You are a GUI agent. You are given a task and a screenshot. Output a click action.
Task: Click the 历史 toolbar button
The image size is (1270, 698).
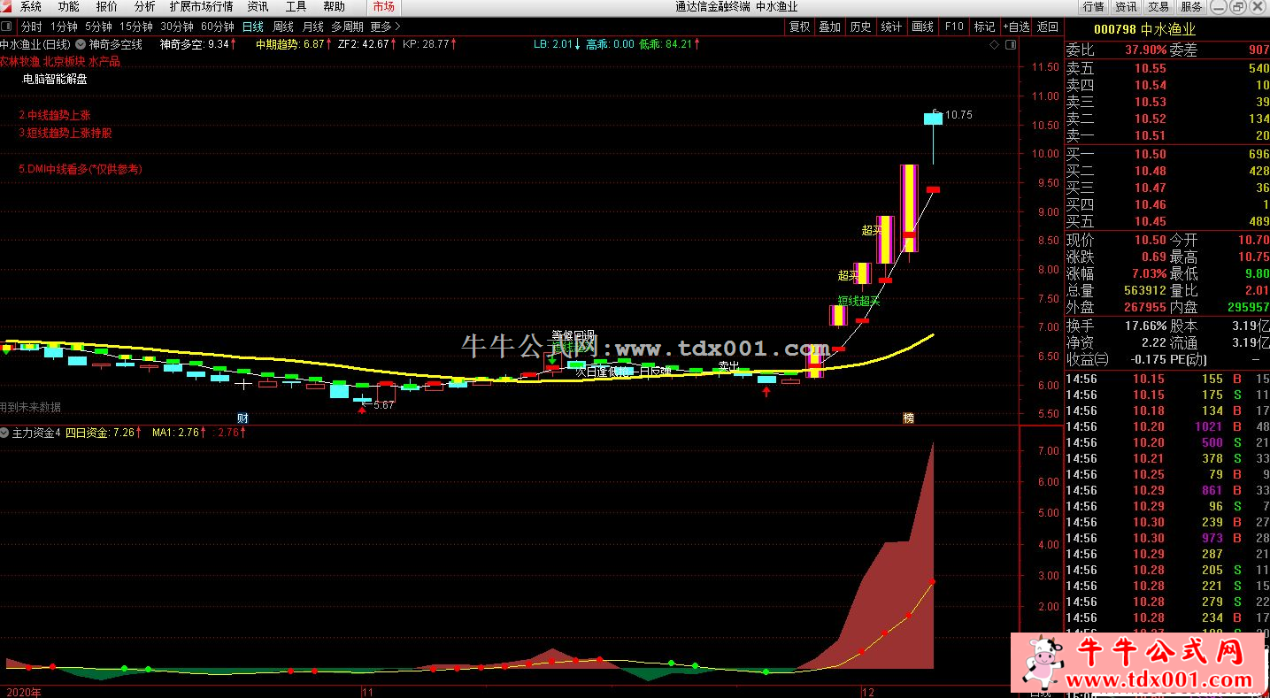(861, 27)
